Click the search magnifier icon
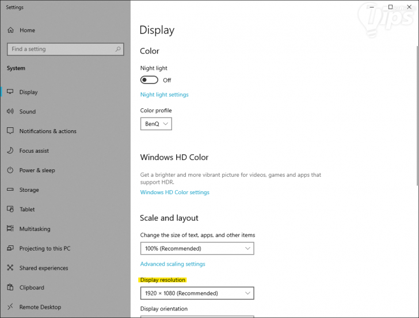This screenshot has width=419, height=318. [x=118, y=50]
